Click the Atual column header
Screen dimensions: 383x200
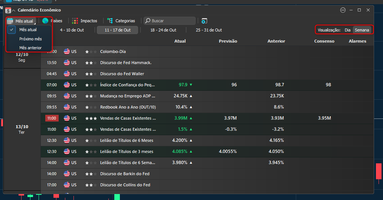[180, 41]
